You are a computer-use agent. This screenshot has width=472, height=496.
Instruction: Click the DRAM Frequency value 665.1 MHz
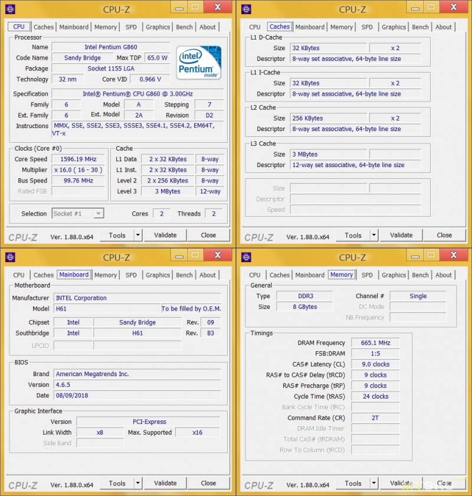coord(376,343)
